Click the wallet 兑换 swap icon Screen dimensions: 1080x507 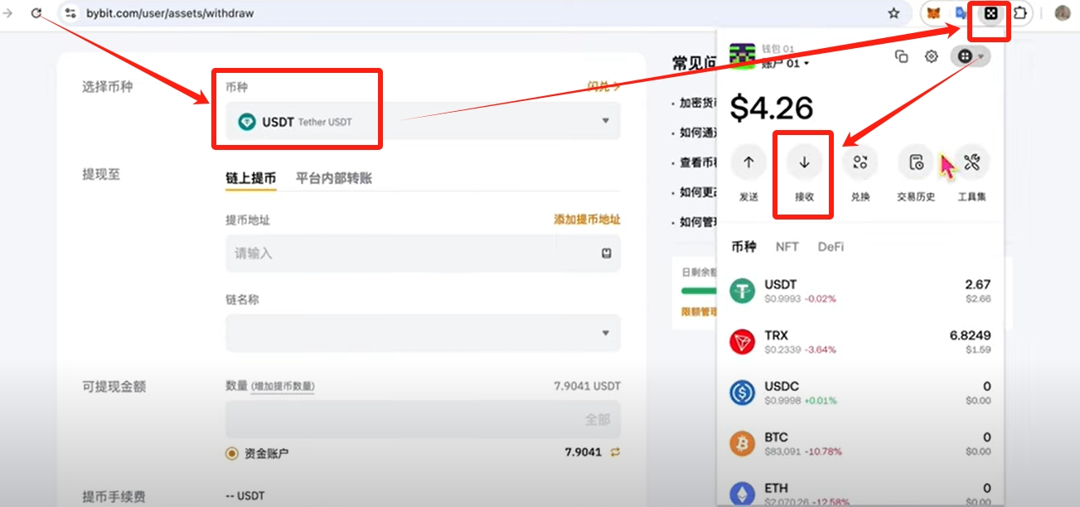(x=860, y=162)
